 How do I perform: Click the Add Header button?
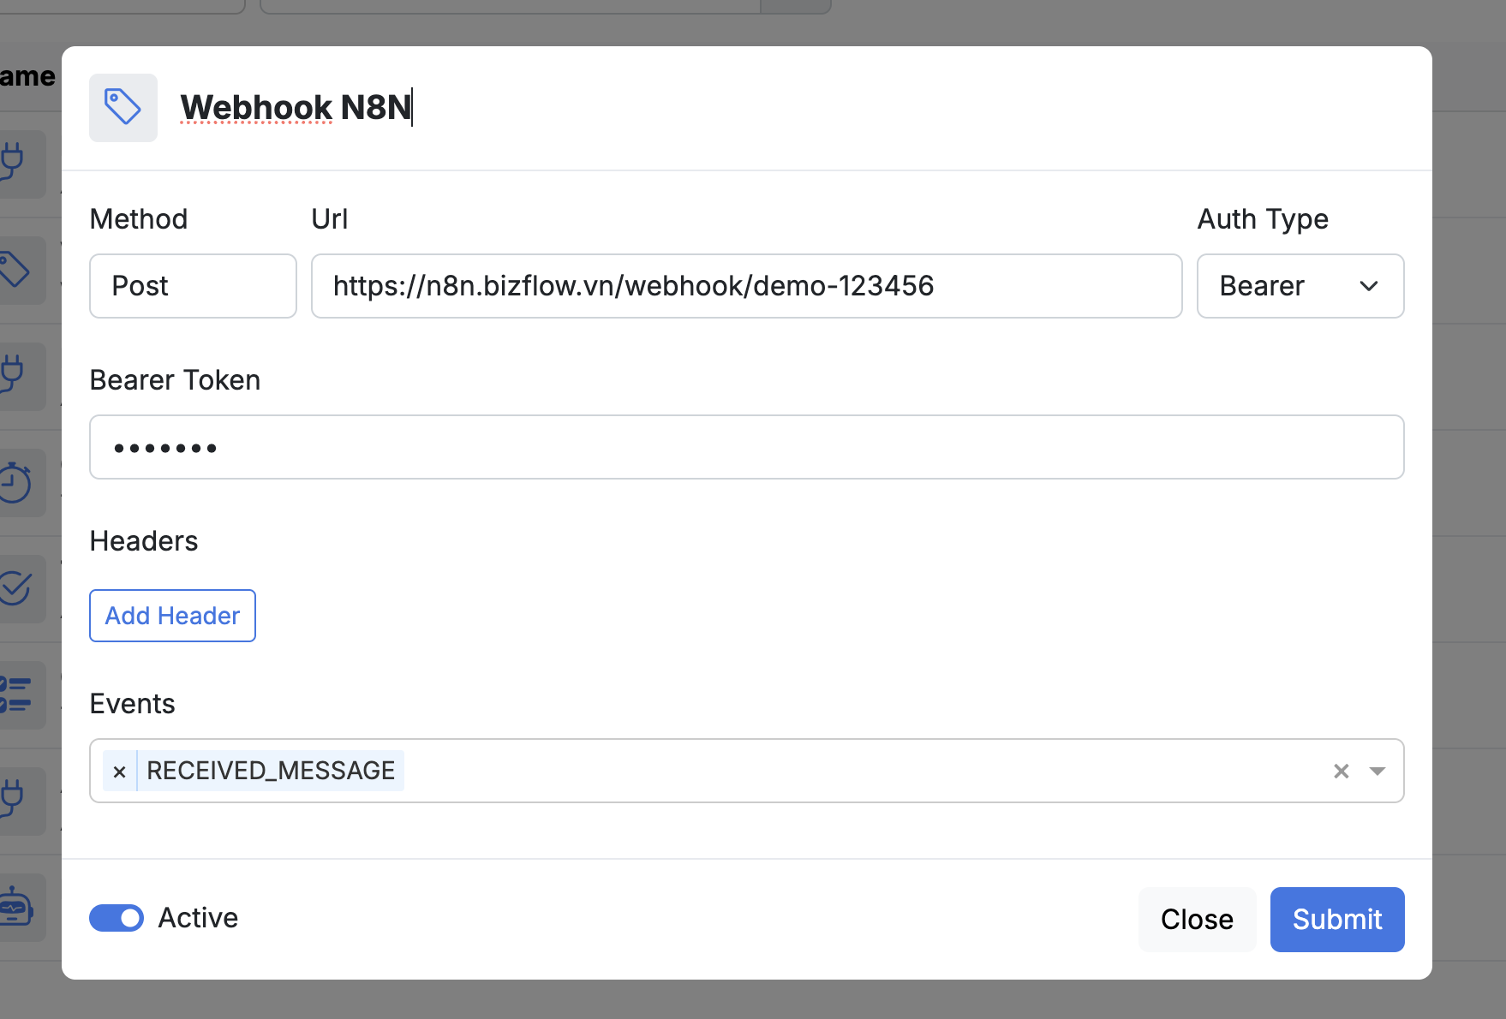(x=172, y=616)
